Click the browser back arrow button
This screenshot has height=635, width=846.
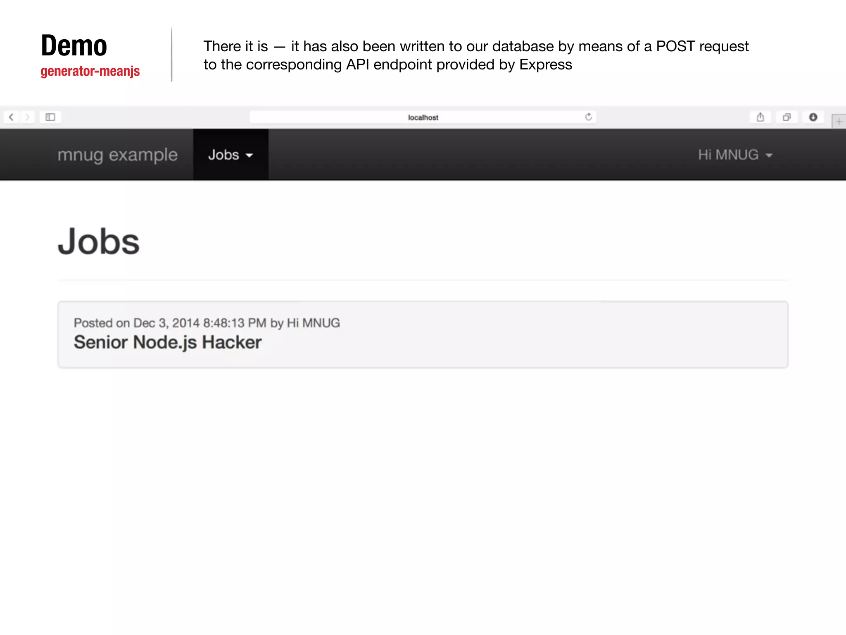tap(12, 117)
